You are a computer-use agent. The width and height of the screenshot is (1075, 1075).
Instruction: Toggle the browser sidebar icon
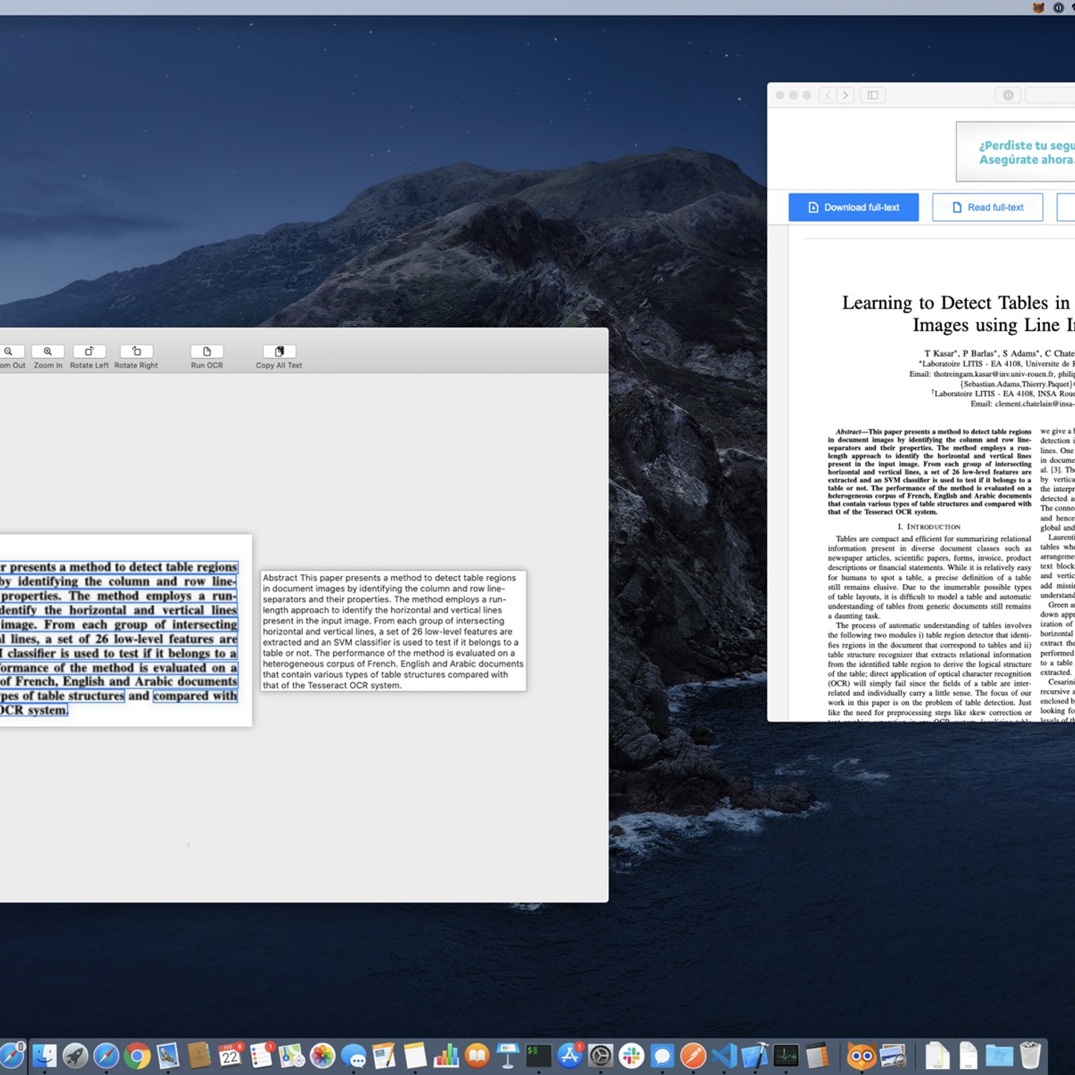click(873, 95)
